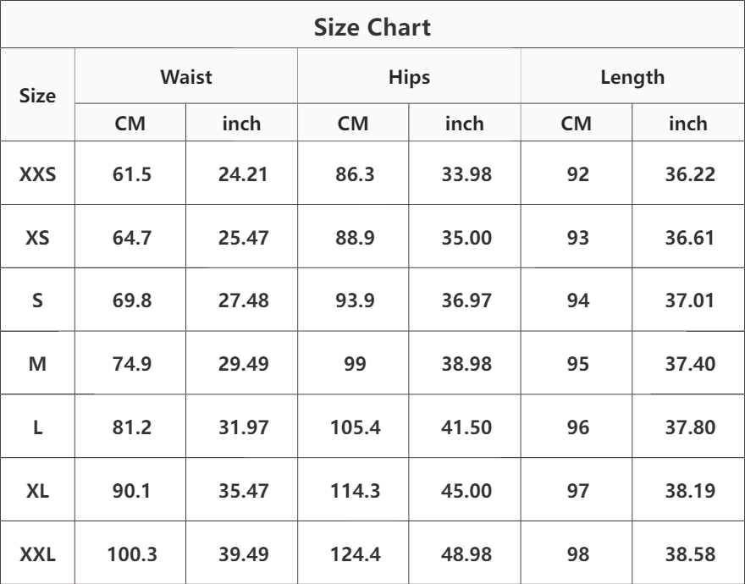Select the Hips column header

[409, 78]
